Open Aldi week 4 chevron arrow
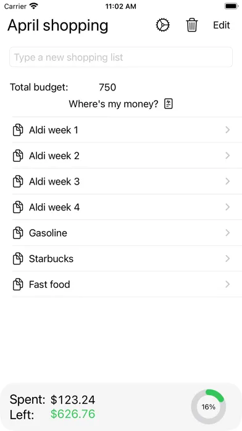 [x=227, y=207]
